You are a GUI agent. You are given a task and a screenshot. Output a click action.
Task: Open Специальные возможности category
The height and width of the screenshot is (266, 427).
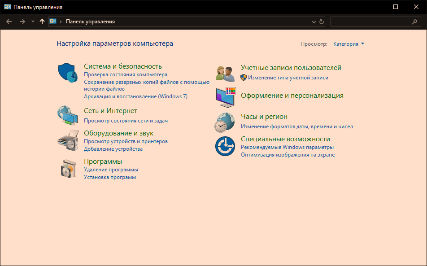(x=285, y=139)
